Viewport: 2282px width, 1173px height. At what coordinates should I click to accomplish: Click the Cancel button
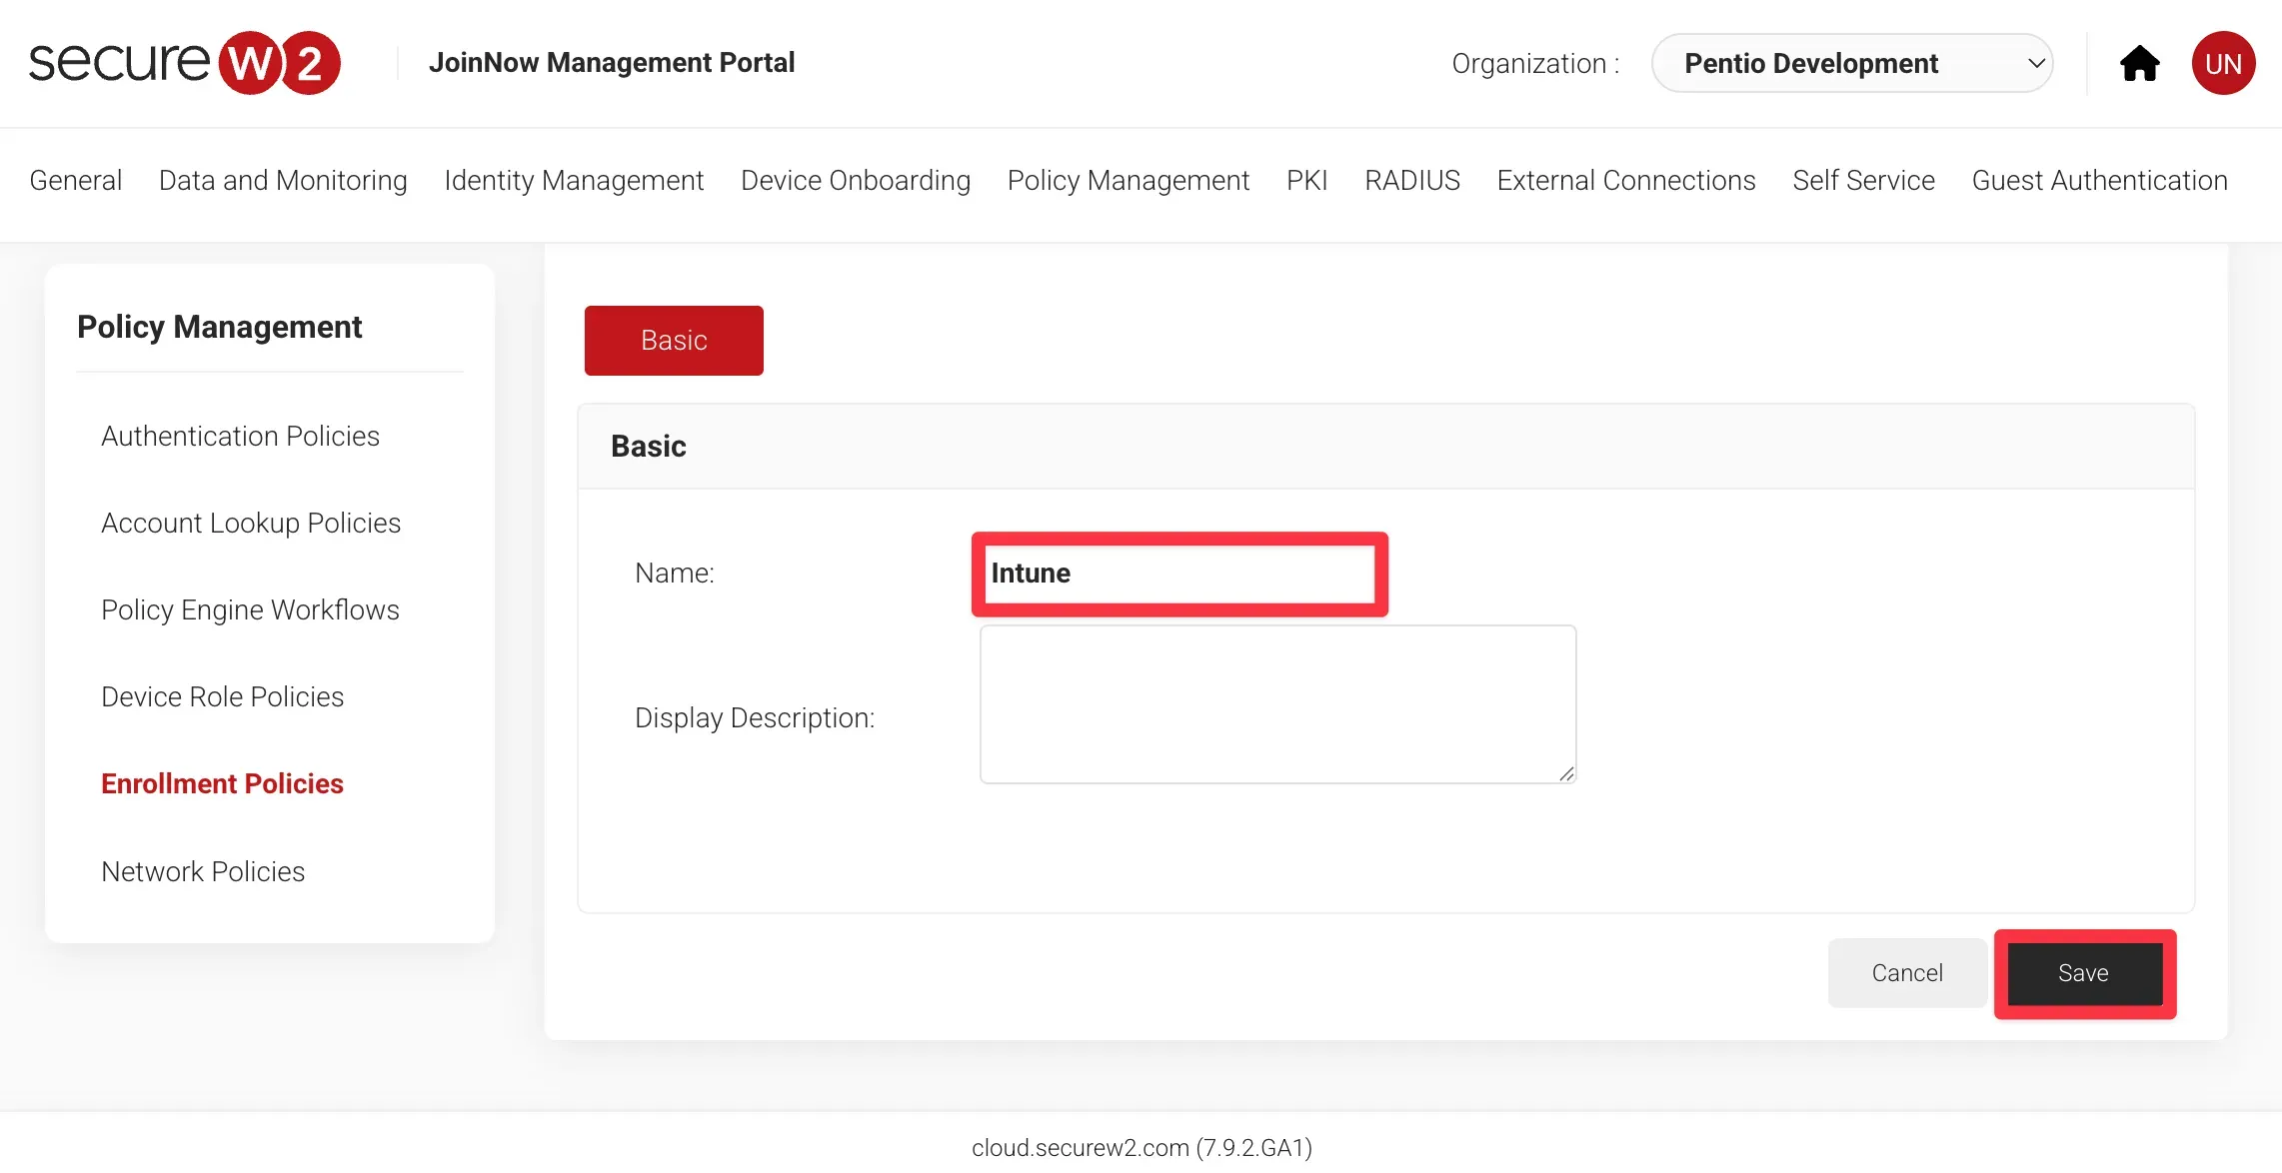pos(1906,973)
